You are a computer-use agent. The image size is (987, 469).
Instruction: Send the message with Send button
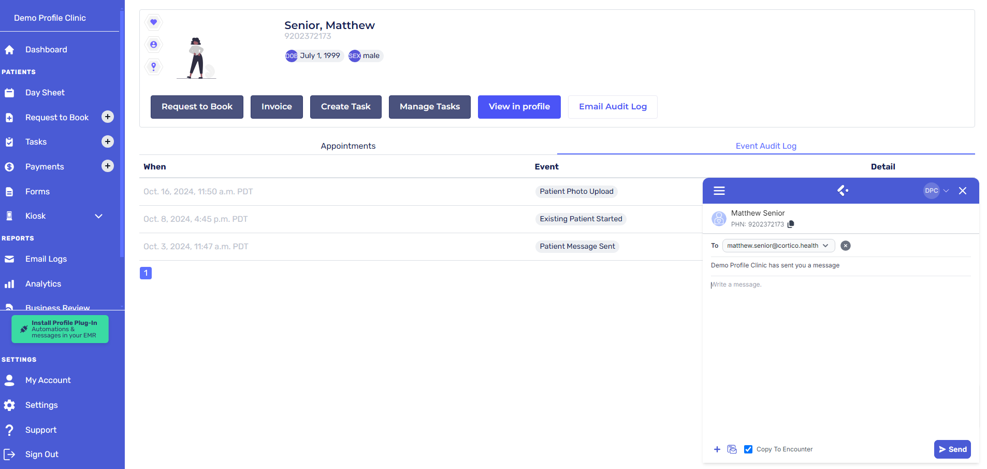pos(952,449)
